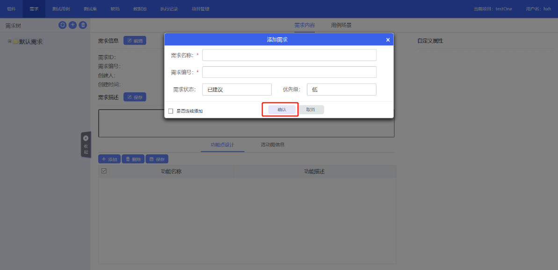The height and width of the screenshot is (270, 558).
Task: Click the 确认 button in the dialog
Action: tap(282, 110)
